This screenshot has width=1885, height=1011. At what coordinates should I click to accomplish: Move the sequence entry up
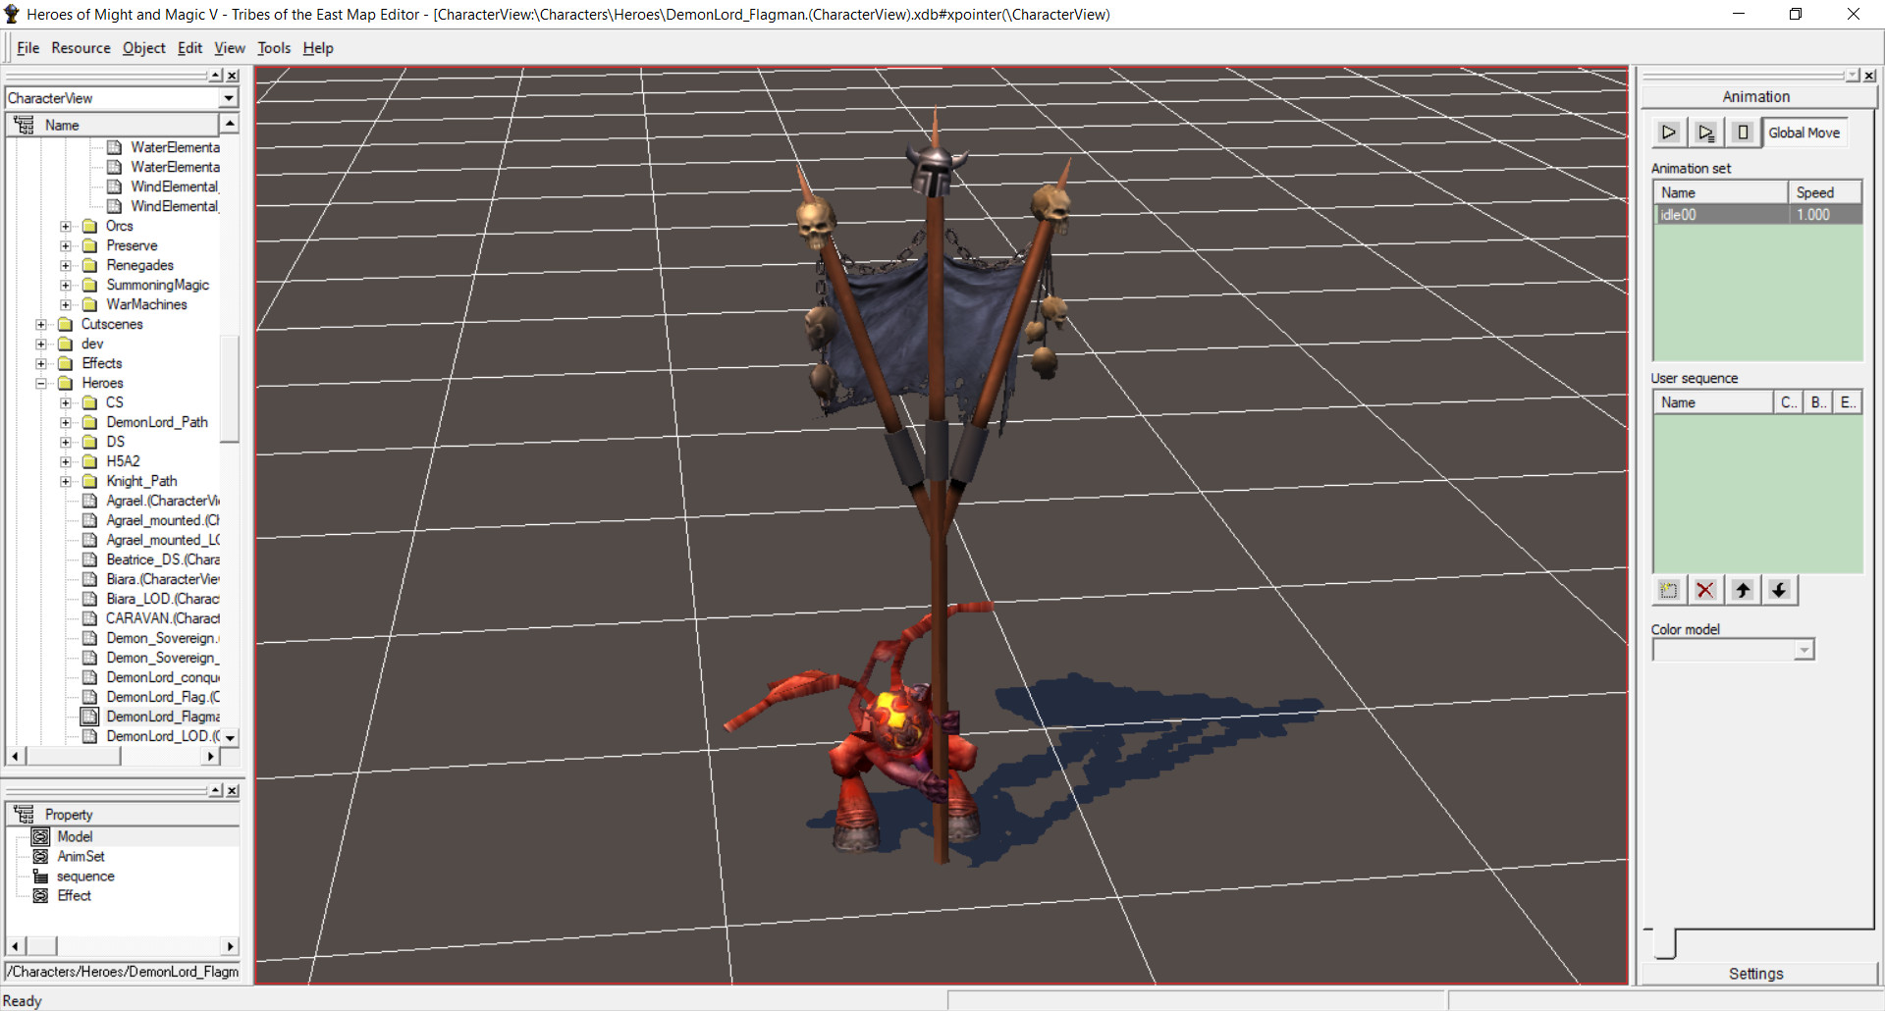coord(1743,590)
